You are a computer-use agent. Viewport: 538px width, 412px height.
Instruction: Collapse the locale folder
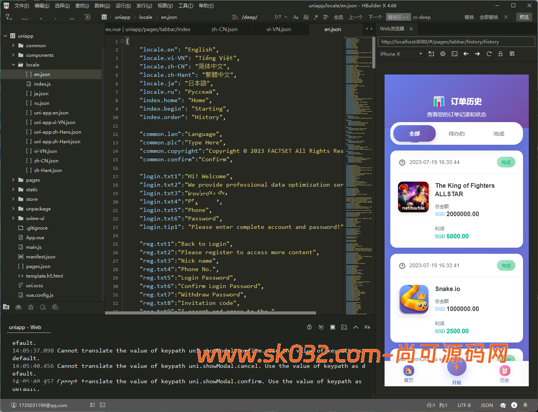click(13, 65)
